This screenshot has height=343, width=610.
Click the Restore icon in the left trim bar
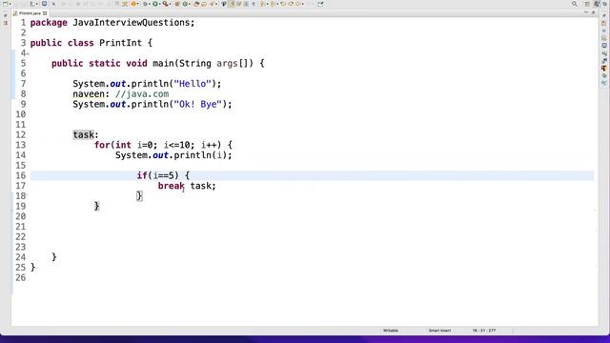(5, 15)
